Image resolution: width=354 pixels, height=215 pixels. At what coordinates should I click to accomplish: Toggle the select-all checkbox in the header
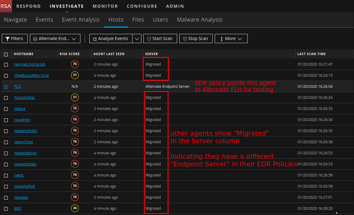pos(6,54)
